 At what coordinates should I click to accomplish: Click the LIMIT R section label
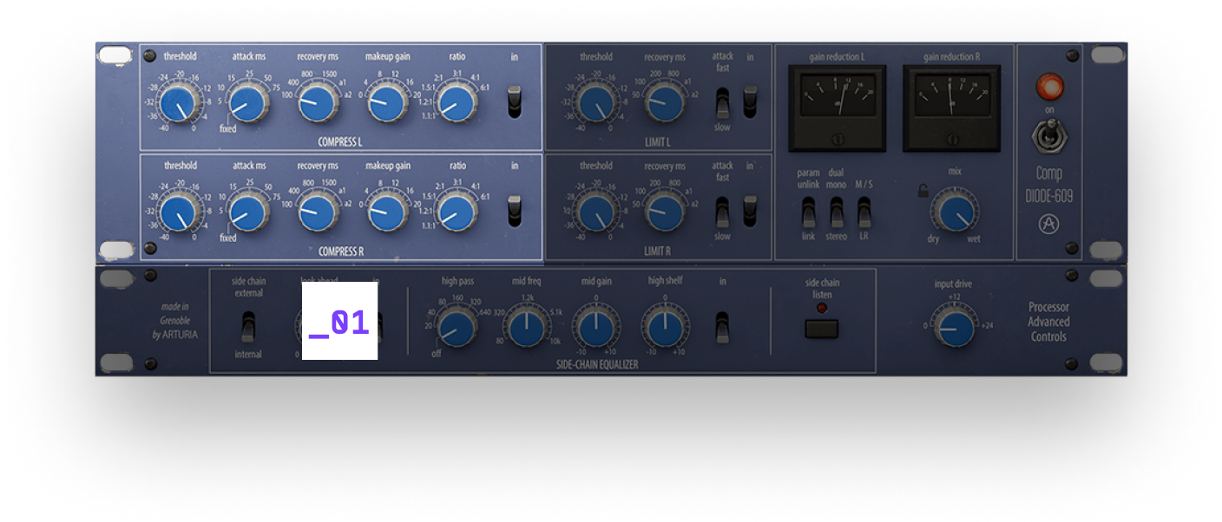(659, 251)
